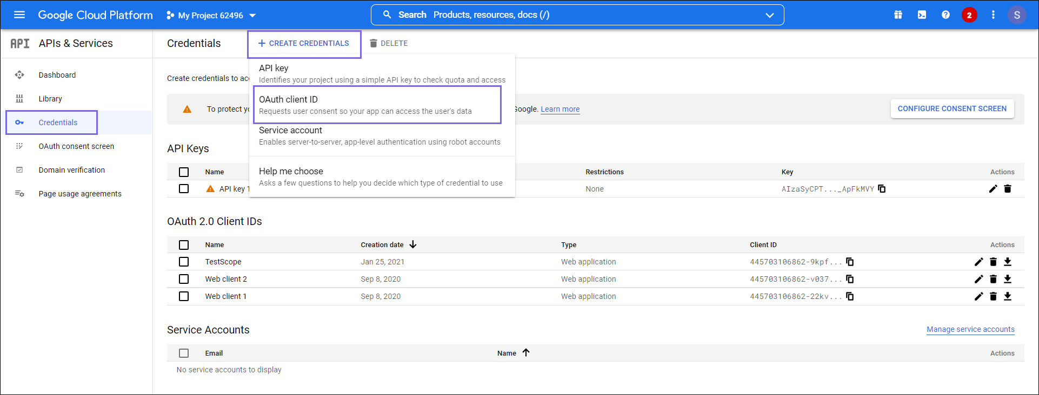Open the help question mark icon
The image size is (1039, 395).
click(945, 15)
